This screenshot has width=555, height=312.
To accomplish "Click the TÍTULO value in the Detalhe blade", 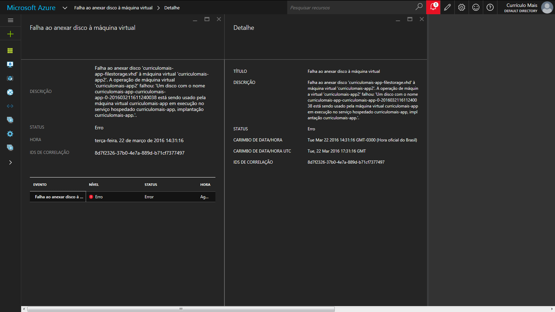I will point(344,71).
